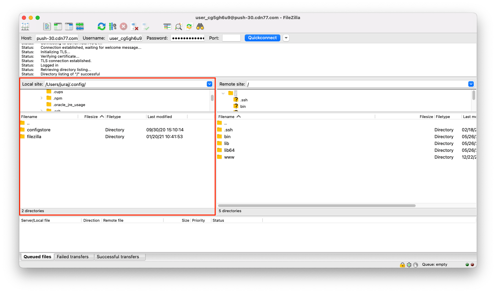Click the .cups folder icon in local tree
Image resolution: width=496 pixels, height=293 pixels.
coord(49,91)
